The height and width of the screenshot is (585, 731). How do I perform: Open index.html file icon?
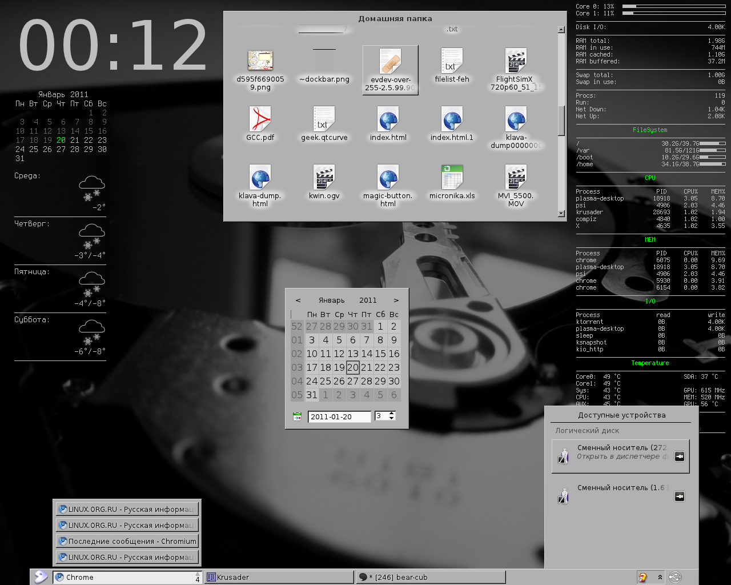click(388, 119)
